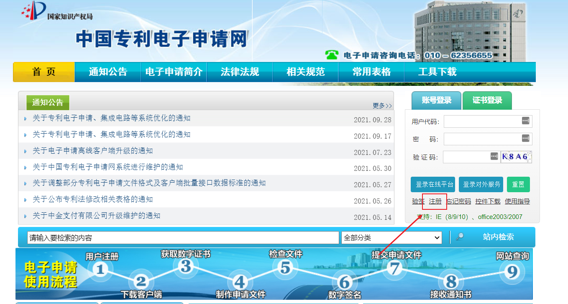
Task: Click the magnifier icon beside 站内检索
Action: (x=460, y=237)
